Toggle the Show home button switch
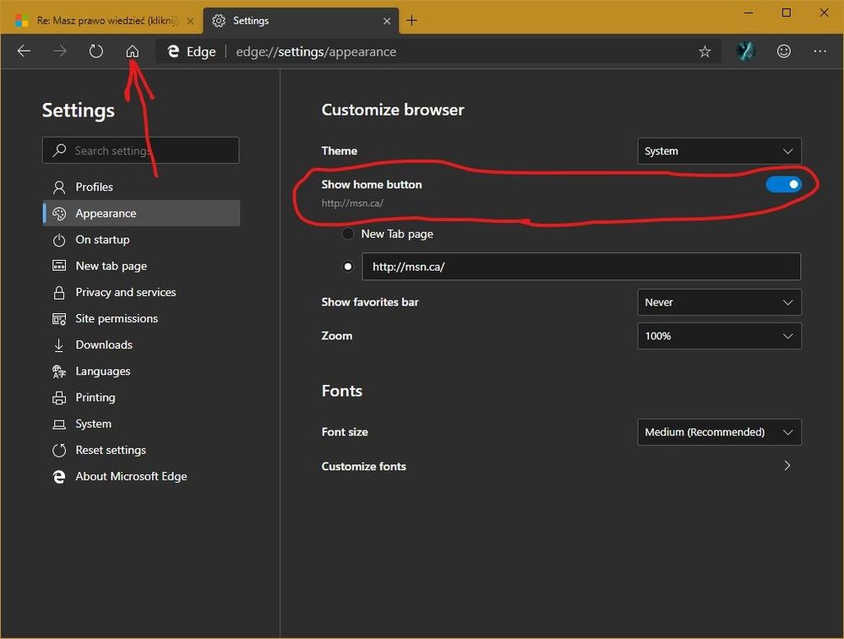The width and height of the screenshot is (844, 639). click(x=783, y=184)
